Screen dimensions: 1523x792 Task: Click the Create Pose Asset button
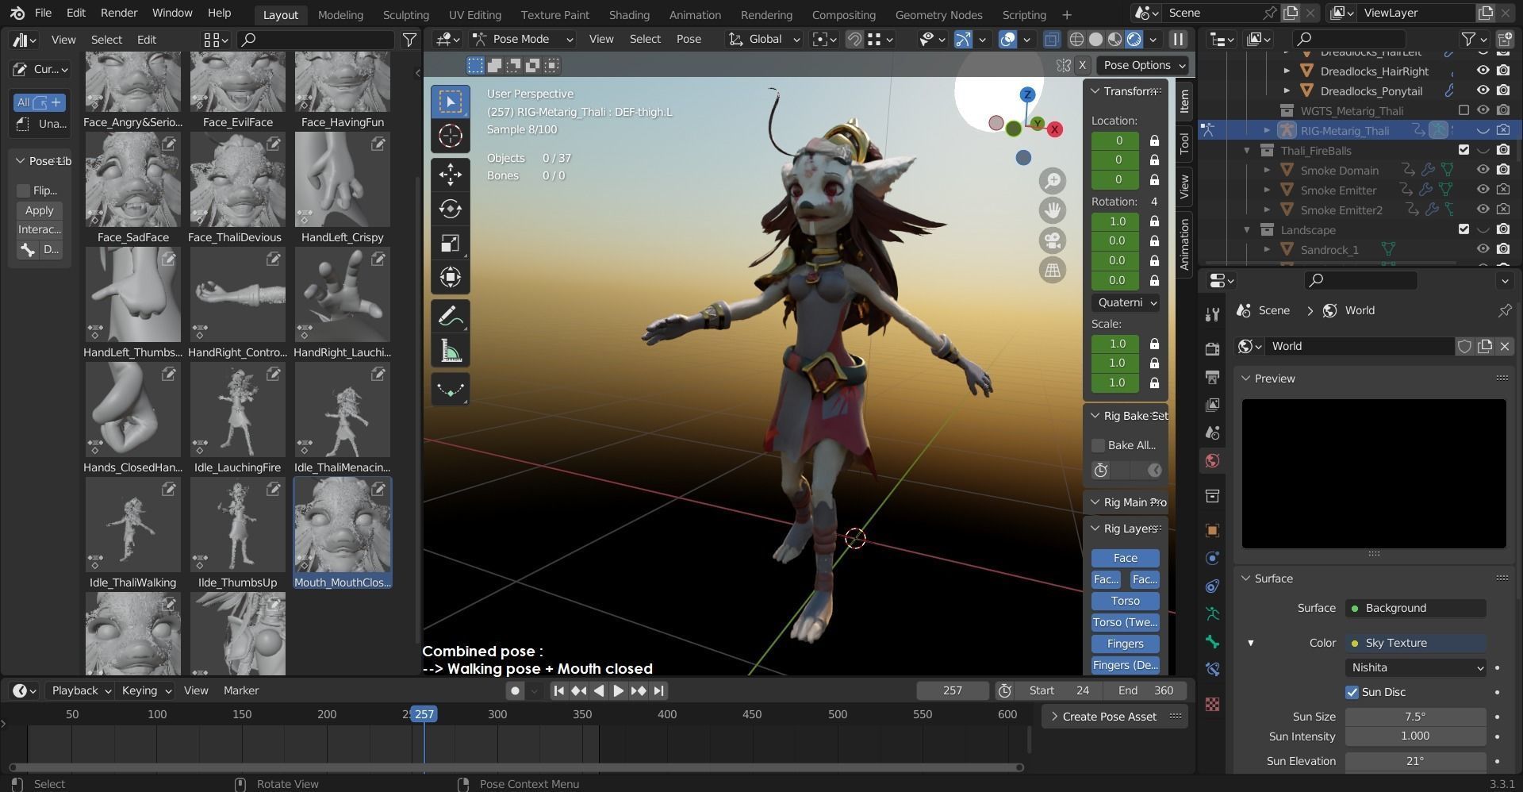[x=1110, y=716]
